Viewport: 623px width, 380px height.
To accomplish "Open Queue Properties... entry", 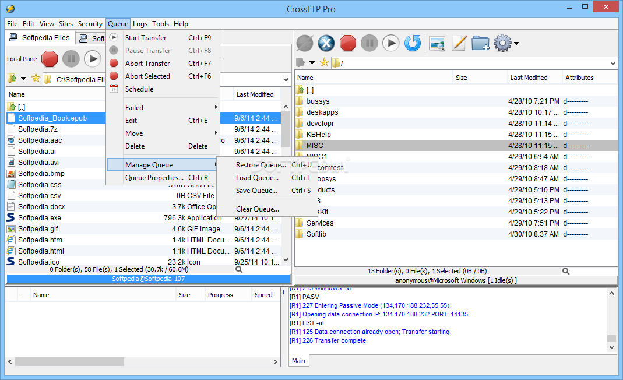I will tap(163, 178).
